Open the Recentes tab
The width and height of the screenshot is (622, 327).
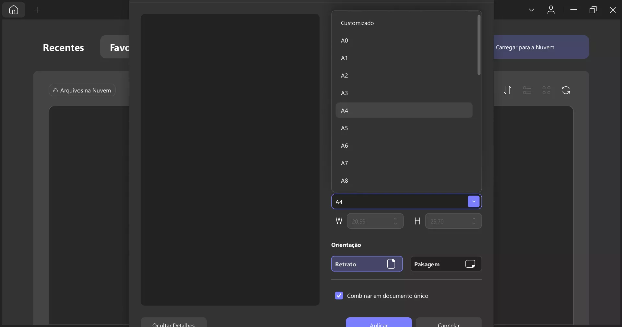[64, 47]
